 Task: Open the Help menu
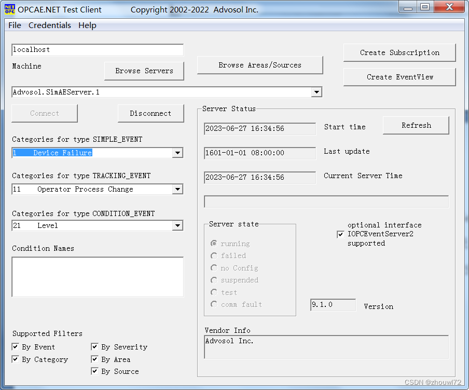pyautogui.click(x=87, y=25)
